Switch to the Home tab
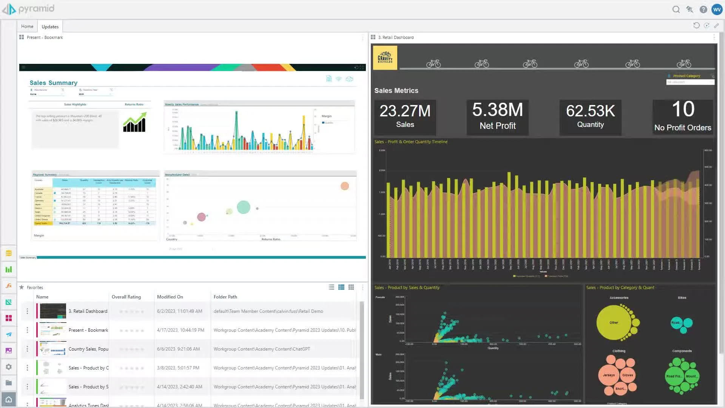 pos(27,26)
